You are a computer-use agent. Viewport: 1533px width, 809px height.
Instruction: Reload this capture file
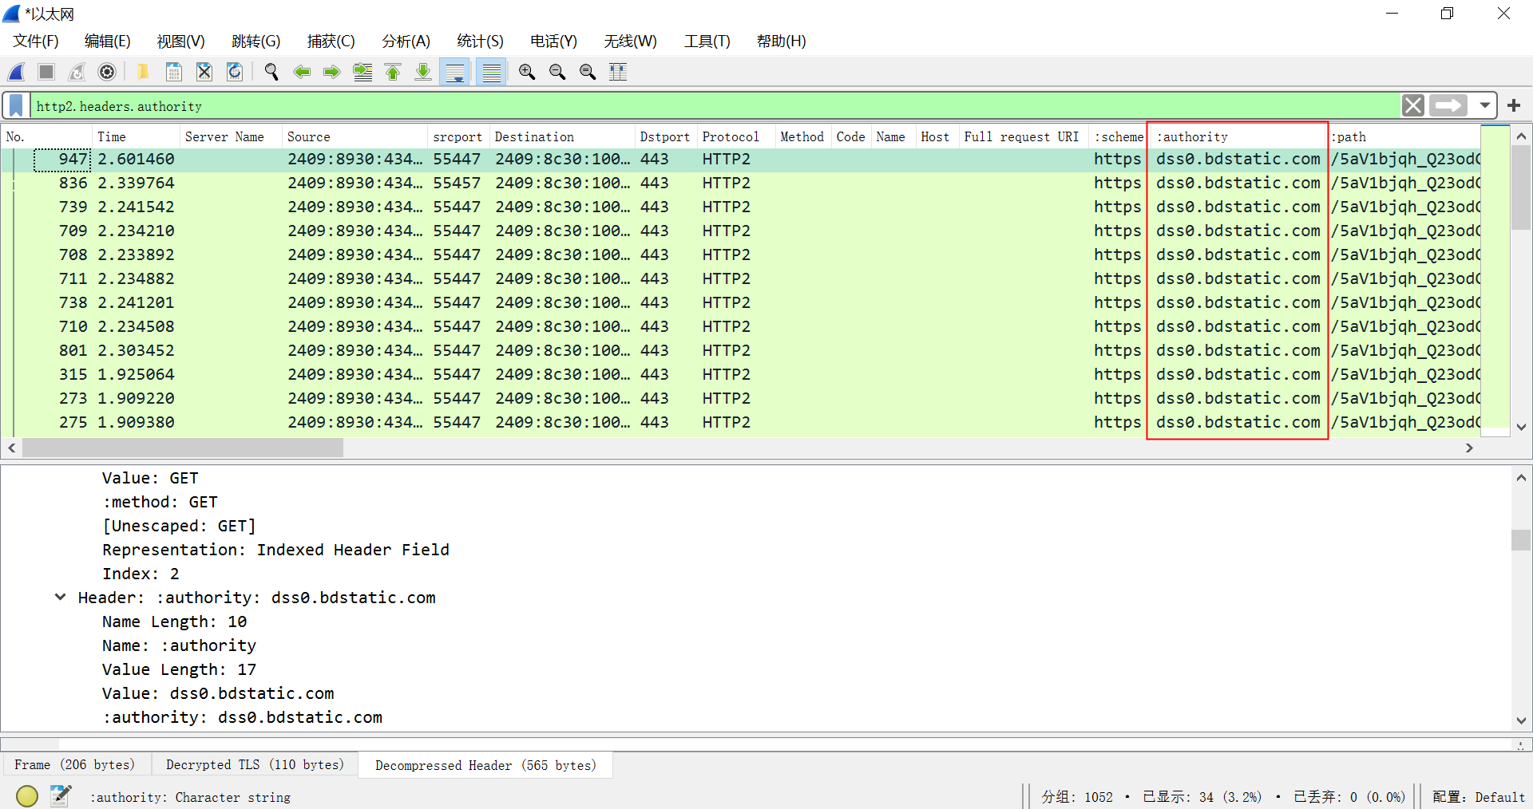[235, 73]
